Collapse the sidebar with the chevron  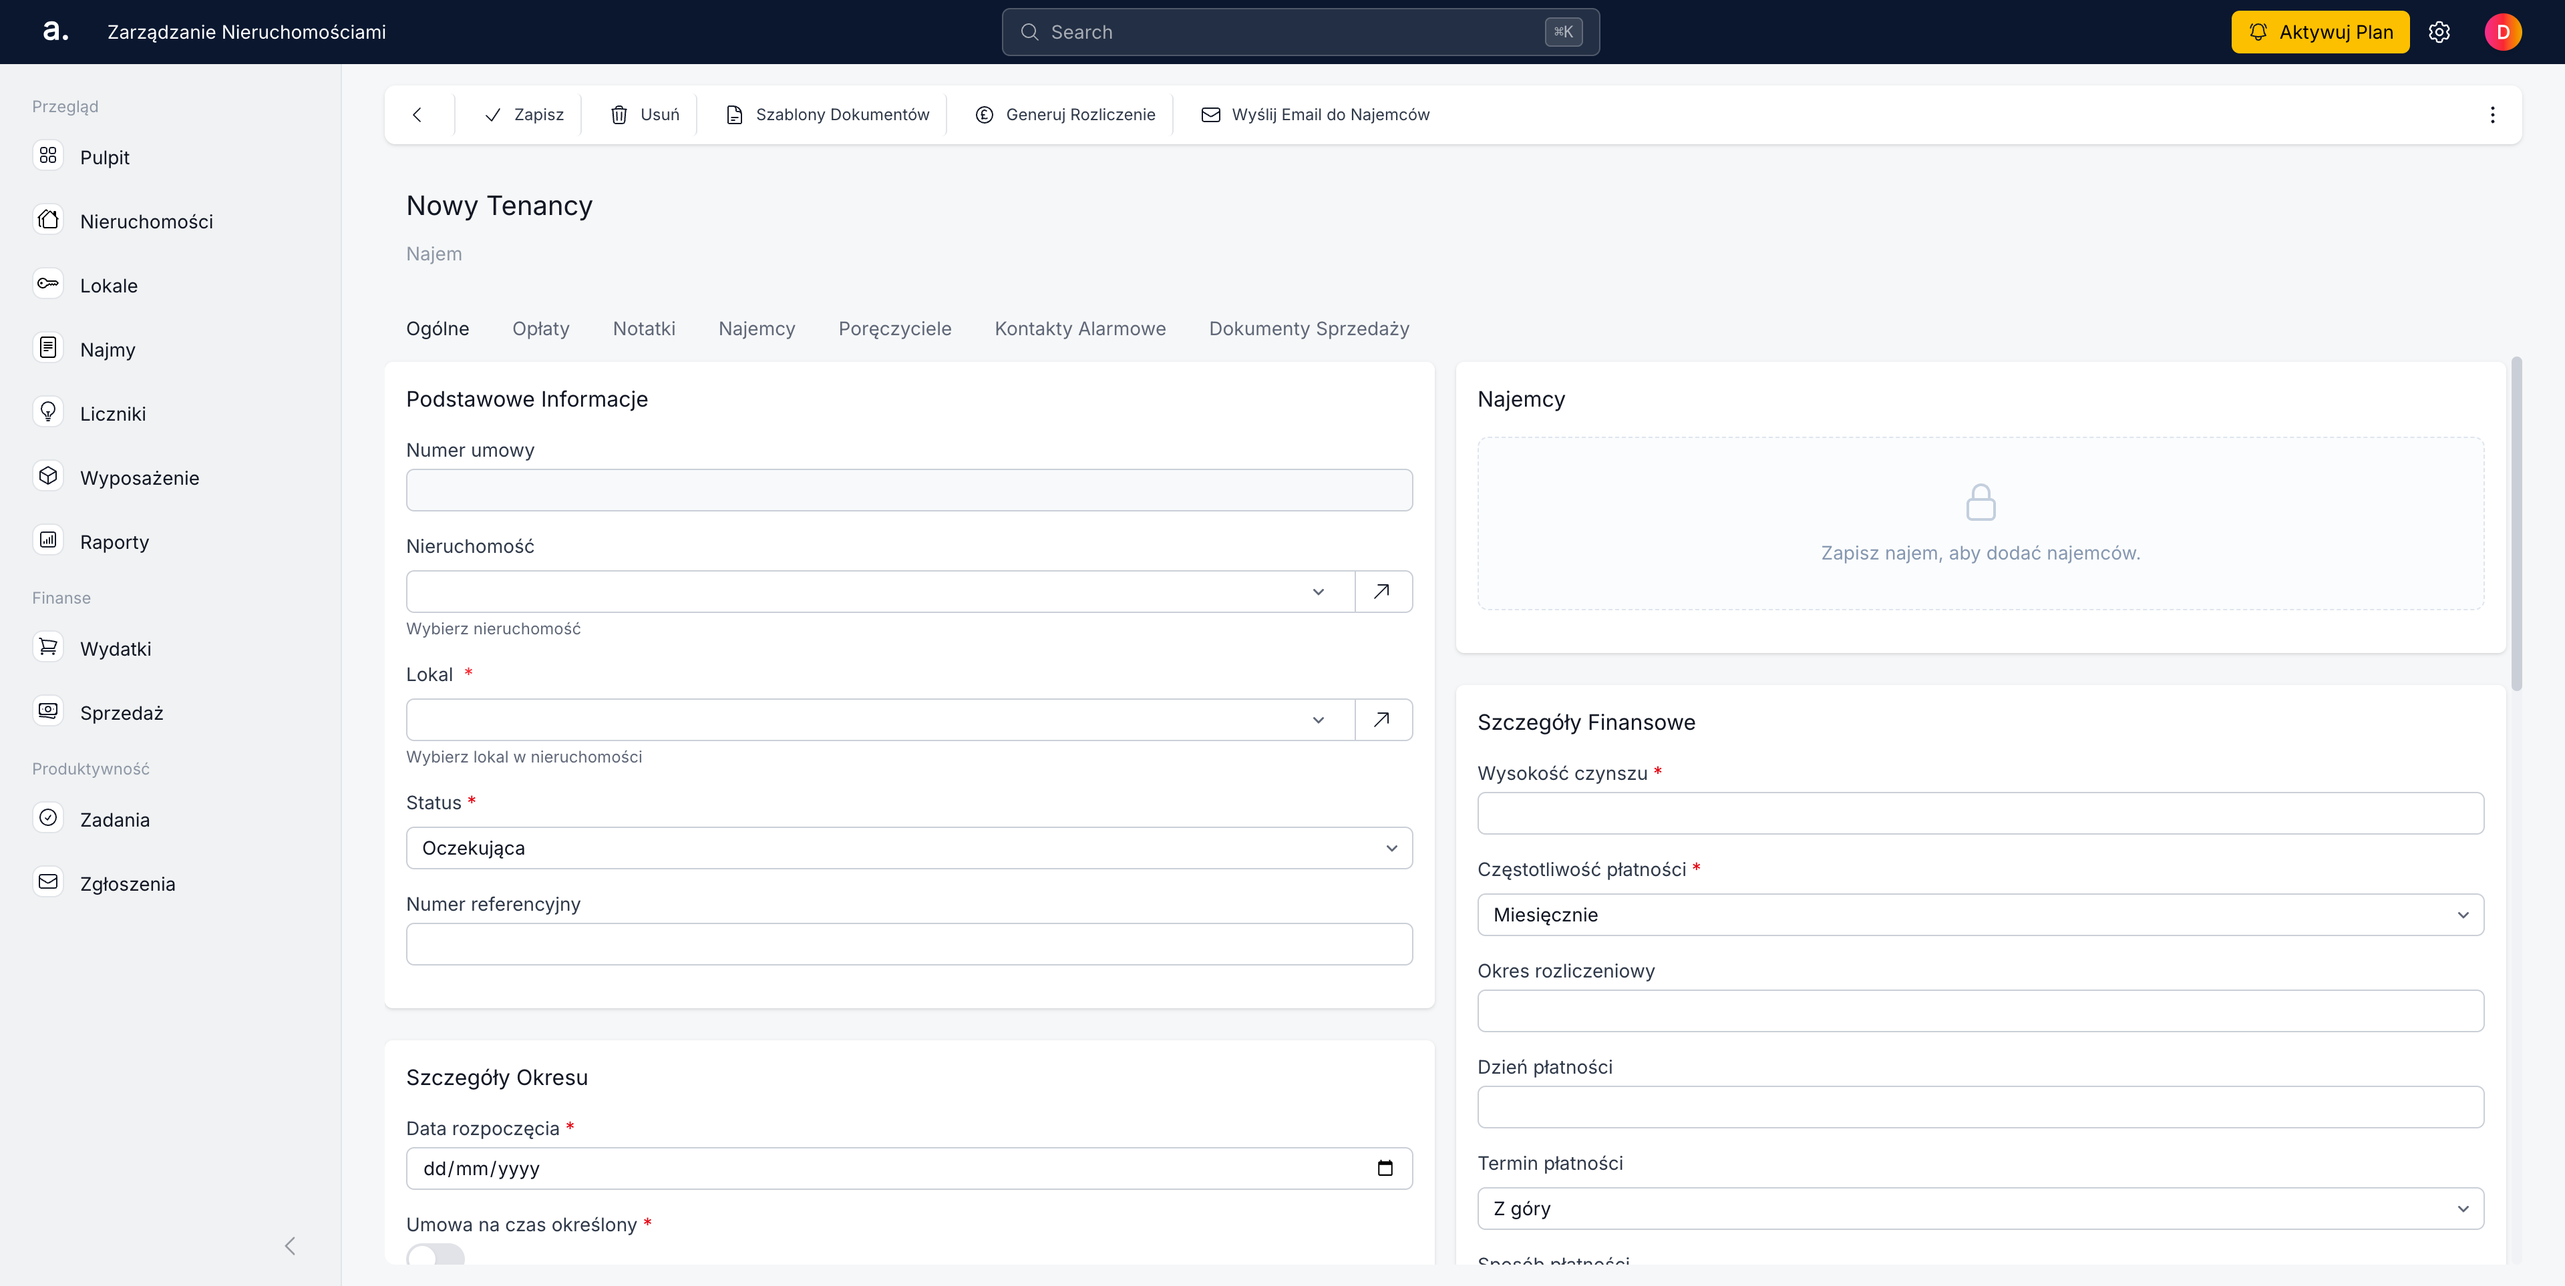(290, 1245)
